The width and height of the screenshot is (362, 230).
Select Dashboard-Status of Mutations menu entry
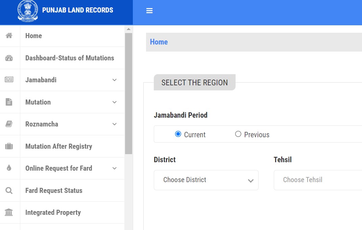coord(69,58)
